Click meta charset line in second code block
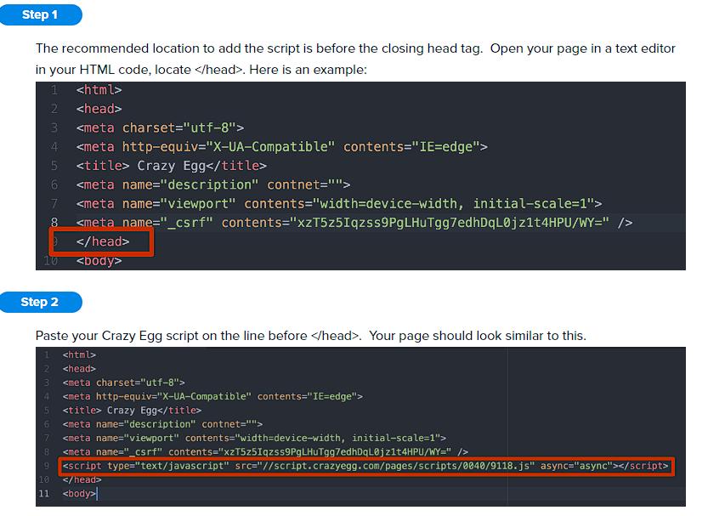Image resolution: width=708 pixels, height=516 pixels. pyautogui.click(x=124, y=383)
